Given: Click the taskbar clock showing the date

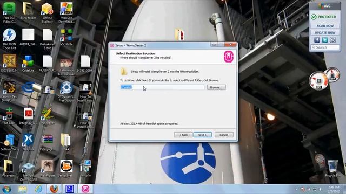Looking at the screenshot, I should (334, 189).
